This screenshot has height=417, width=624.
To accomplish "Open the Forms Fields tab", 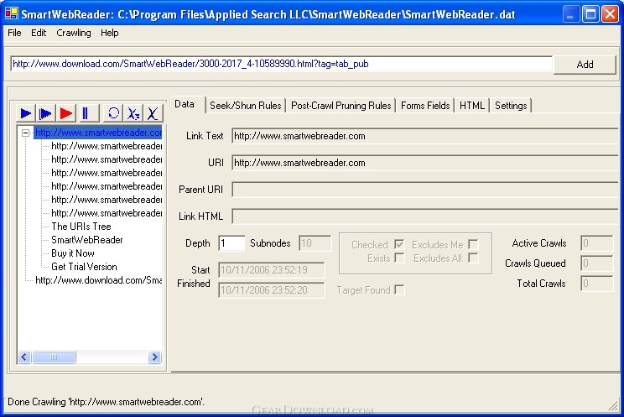I will tap(425, 106).
